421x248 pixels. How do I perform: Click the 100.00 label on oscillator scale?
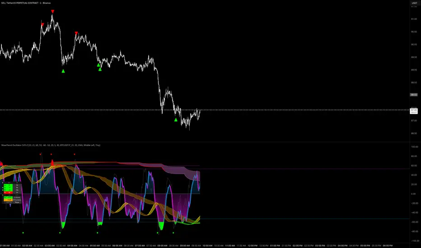(414, 147)
